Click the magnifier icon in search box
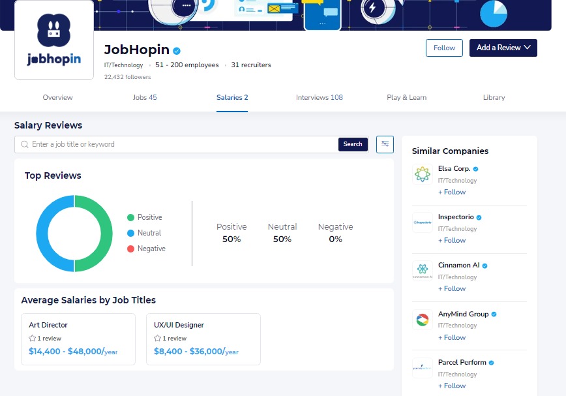 click(25, 144)
